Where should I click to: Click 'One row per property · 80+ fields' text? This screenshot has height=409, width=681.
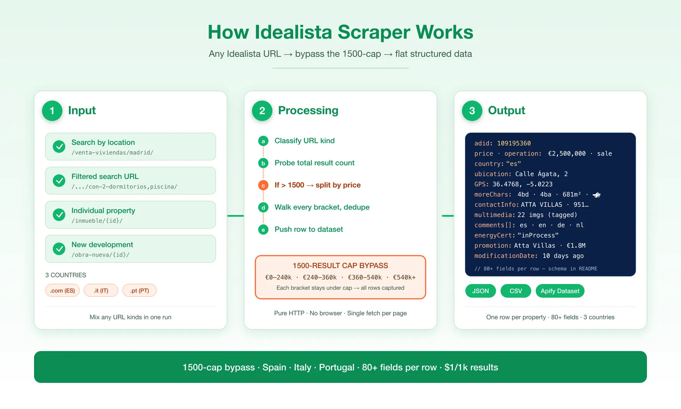550,317
